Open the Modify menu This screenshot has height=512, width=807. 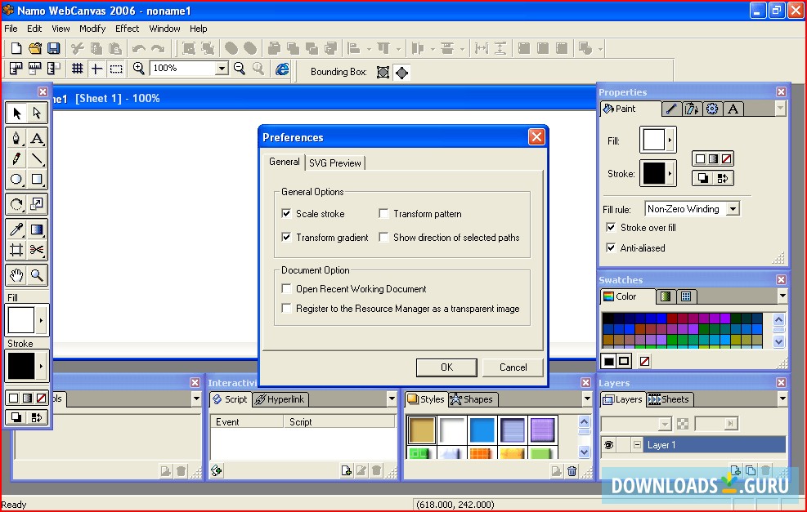click(x=92, y=28)
